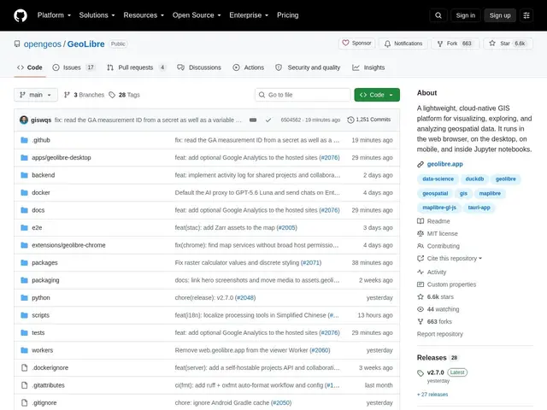This screenshot has width=547, height=410.
Task: Switch to the Pull requests tab
Action: (136, 67)
